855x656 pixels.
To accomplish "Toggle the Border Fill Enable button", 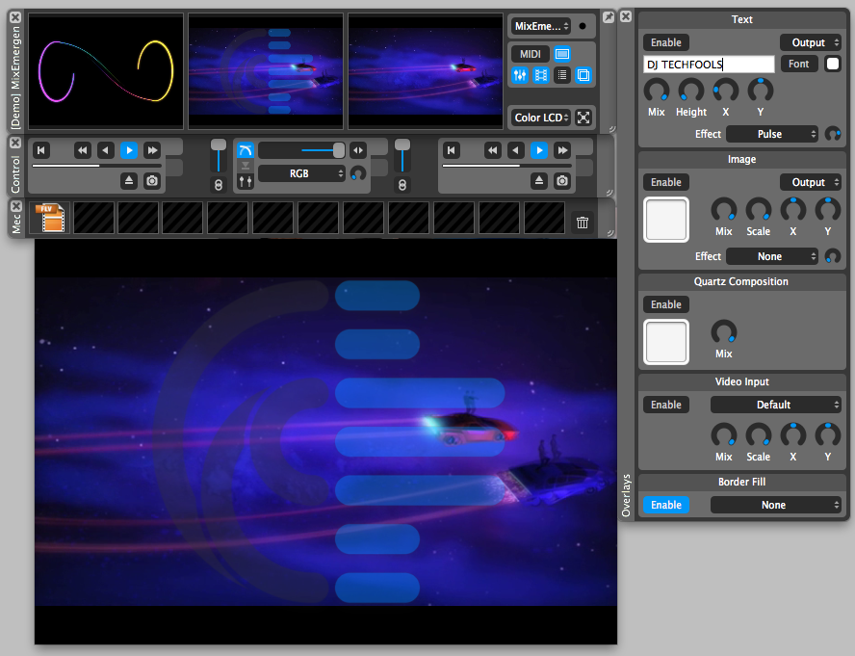I will 665,505.
